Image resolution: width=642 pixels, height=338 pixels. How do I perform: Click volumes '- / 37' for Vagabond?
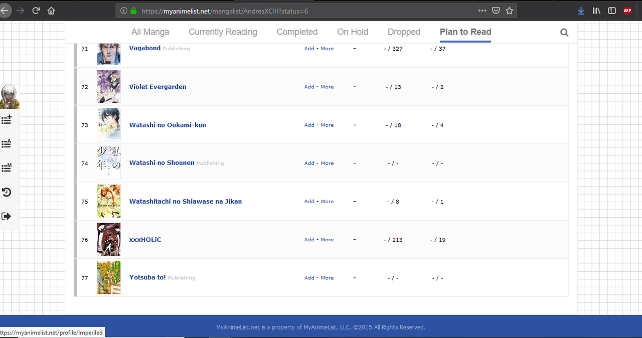[x=438, y=49]
